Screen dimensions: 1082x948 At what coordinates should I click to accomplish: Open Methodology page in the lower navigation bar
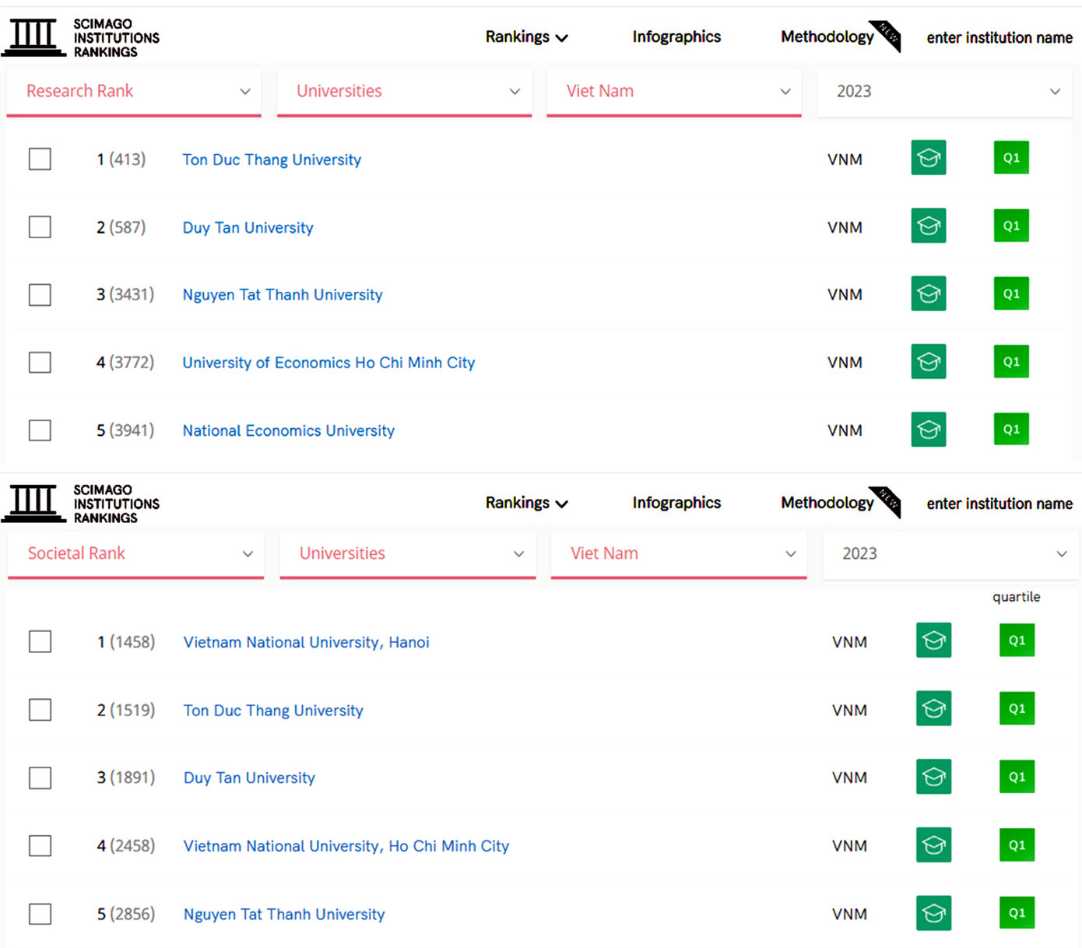[x=827, y=503]
